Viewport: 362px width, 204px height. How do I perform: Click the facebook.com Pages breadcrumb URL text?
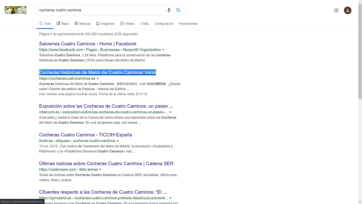coord(100,50)
